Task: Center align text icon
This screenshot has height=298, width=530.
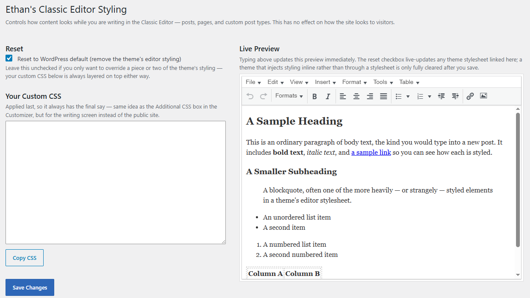Action: pyautogui.click(x=356, y=96)
